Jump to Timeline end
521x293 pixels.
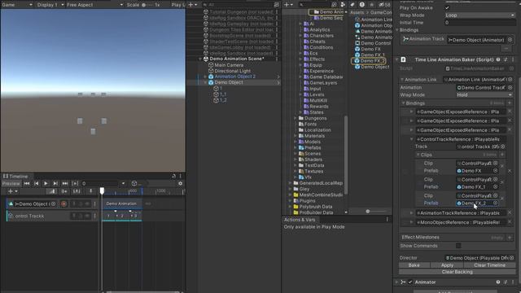point(65,183)
